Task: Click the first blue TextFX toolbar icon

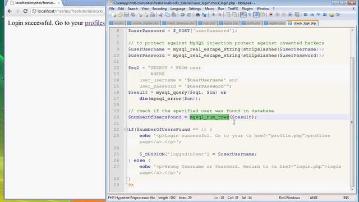Action: [x=305, y=15]
